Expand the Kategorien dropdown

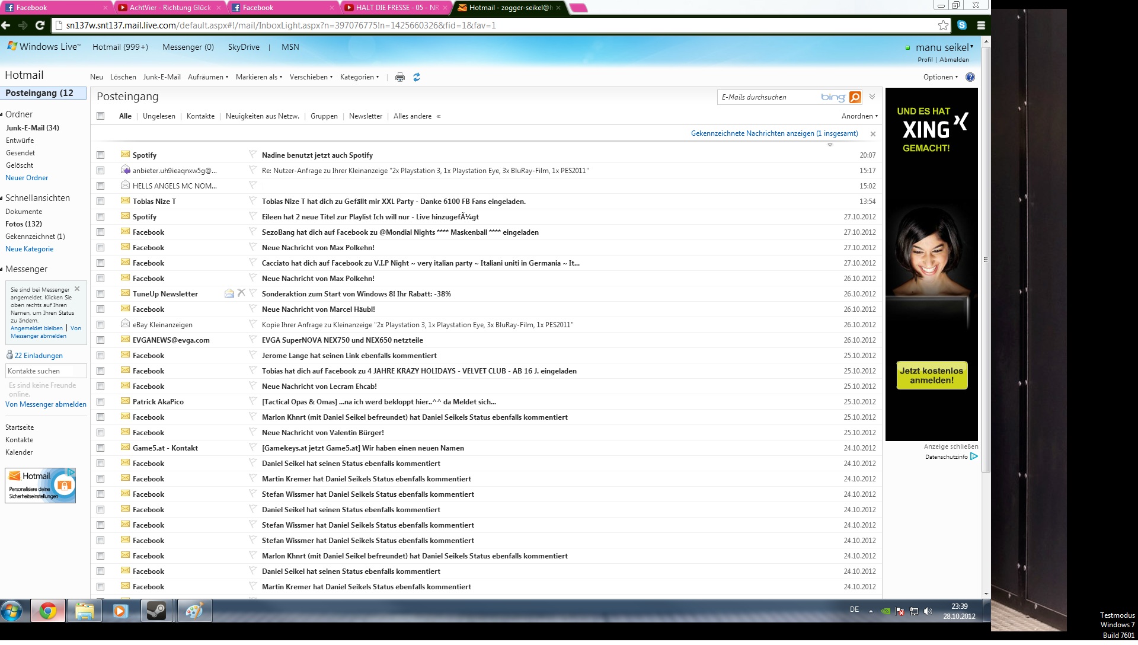coord(360,77)
